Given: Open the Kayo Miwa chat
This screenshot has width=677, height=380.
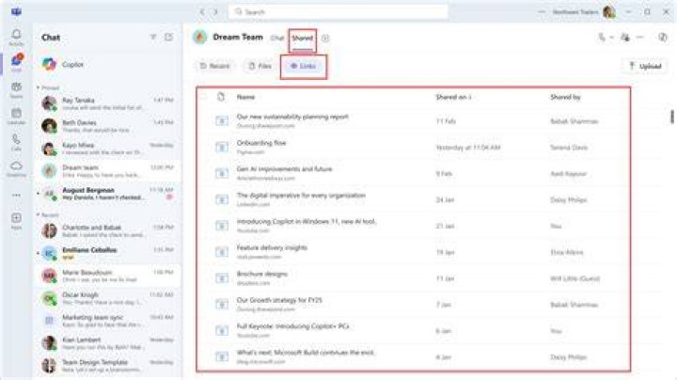Looking at the screenshot, I should click(x=107, y=149).
